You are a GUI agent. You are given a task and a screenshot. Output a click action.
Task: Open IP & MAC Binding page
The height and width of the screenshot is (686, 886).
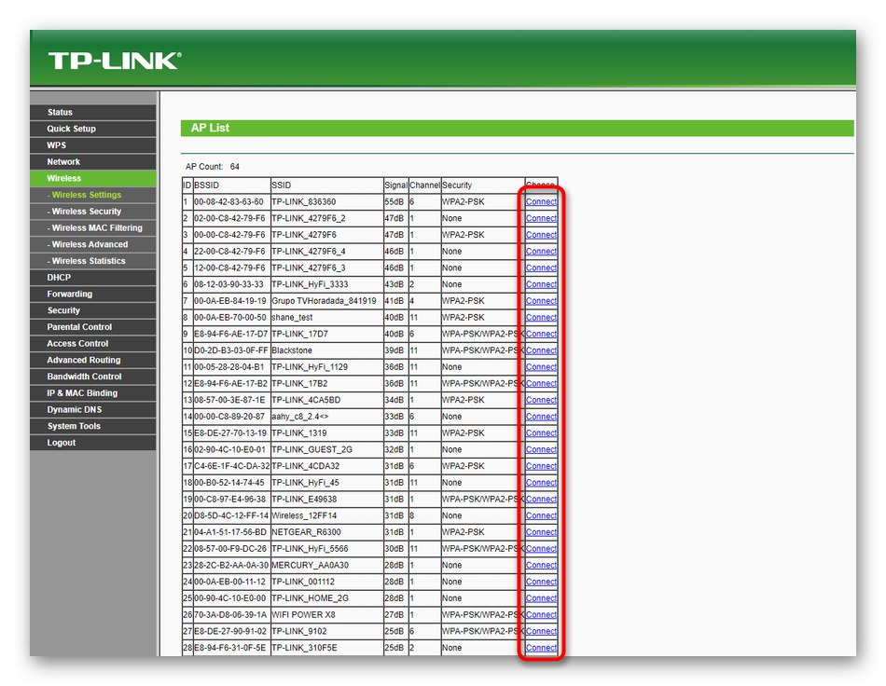coord(92,392)
